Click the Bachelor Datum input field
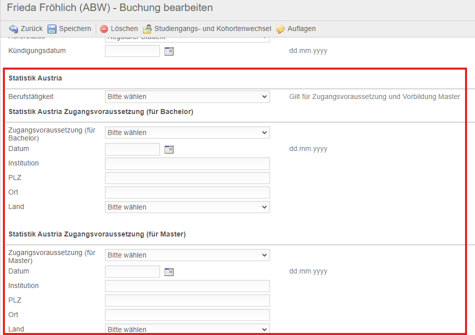The height and width of the screenshot is (335, 475). (132, 149)
